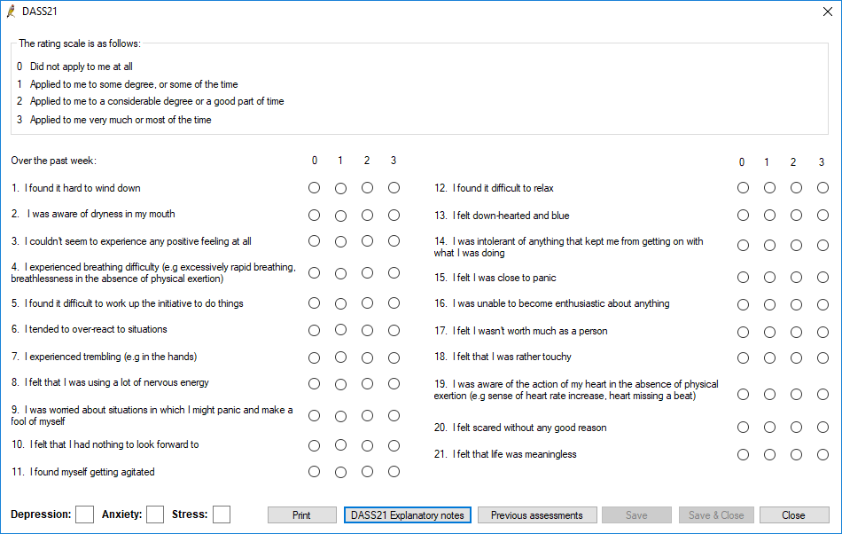
Task: Select rating 3 for 'getting agitated' item
Action: tap(394, 471)
